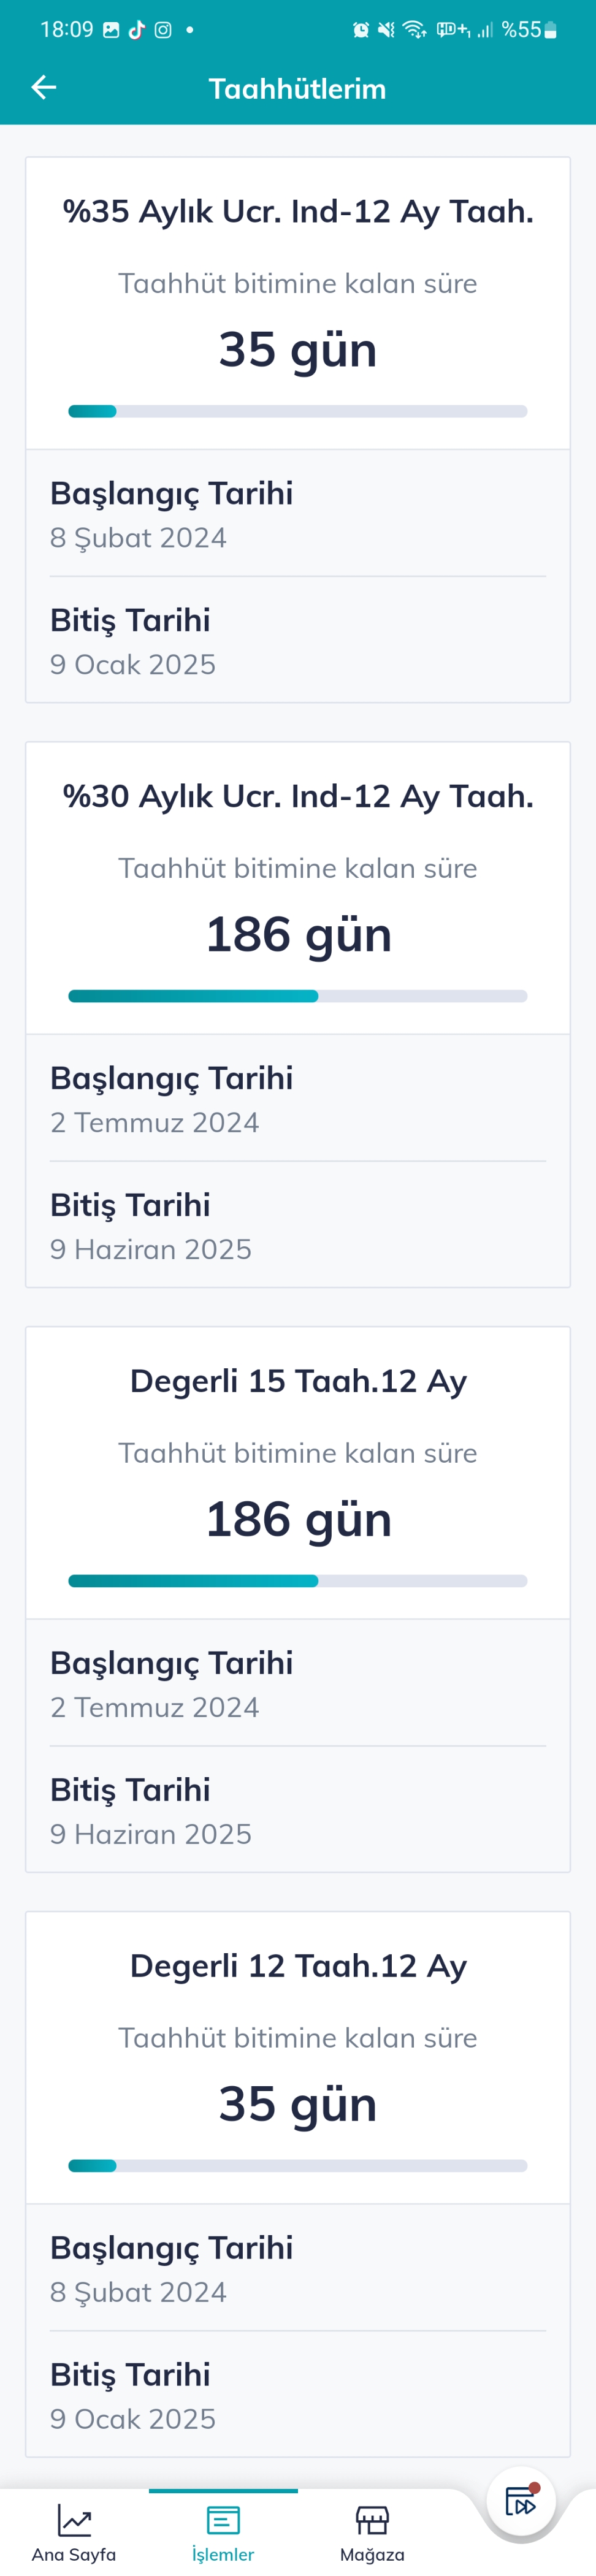Tap the gallery notification status icon
This screenshot has height=2576, width=596.
[111, 30]
